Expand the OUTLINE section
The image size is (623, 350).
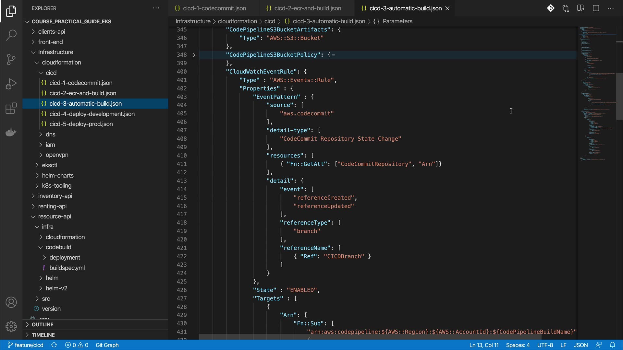click(43, 324)
